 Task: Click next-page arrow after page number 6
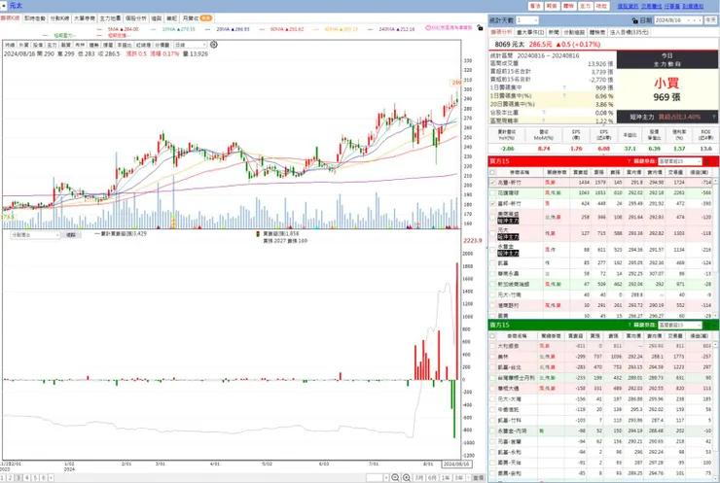(51, 478)
